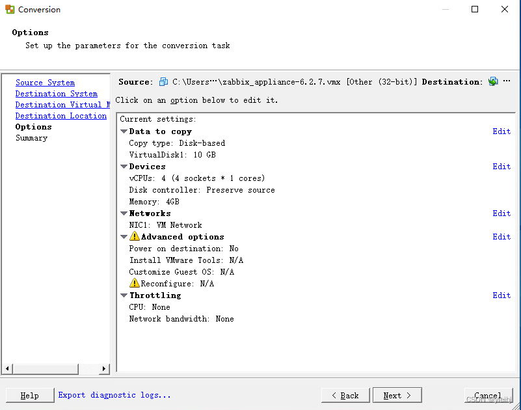The height and width of the screenshot is (410, 521).
Task: Click 'Memory: 4GB' row
Action: pos(154,202)
